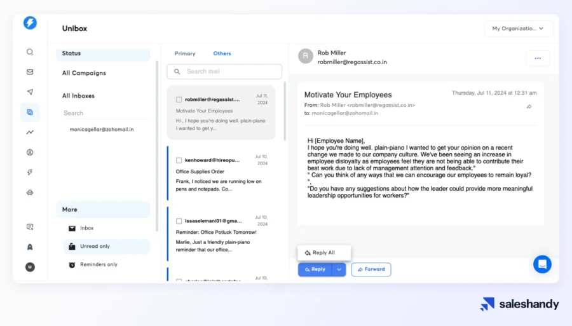The height and width of the screenshot is (326, 572).
Task: Select the Unread only filter
Action: [x=107, y=247]
